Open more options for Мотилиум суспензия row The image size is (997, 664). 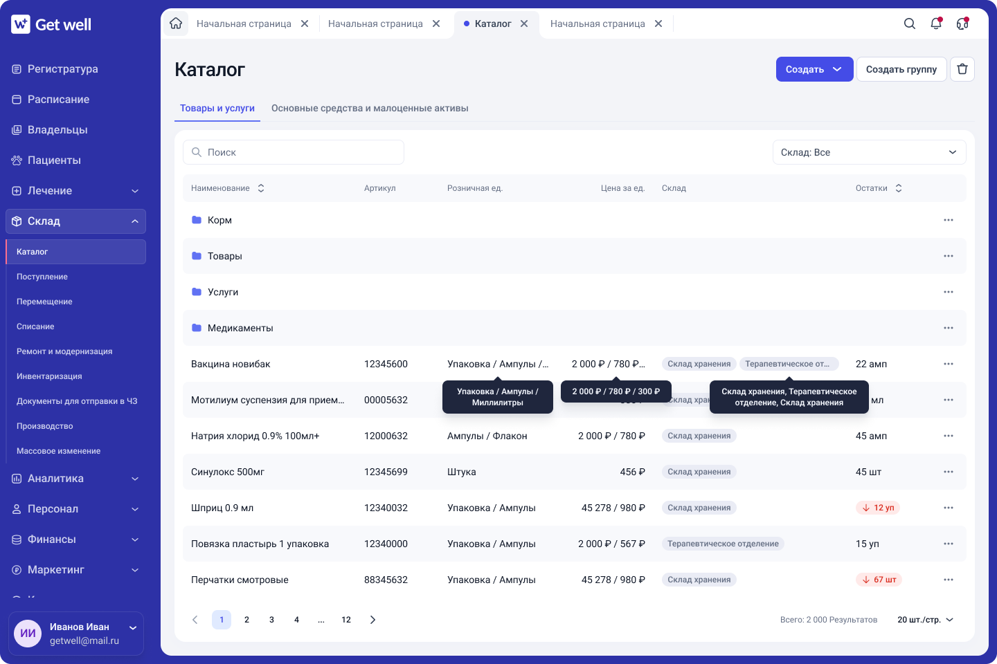click(x=949, y=400)
